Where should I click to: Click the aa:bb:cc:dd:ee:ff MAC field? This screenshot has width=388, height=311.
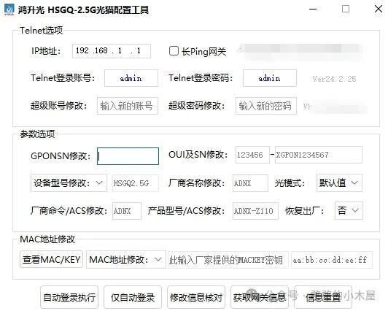[332, 260]
